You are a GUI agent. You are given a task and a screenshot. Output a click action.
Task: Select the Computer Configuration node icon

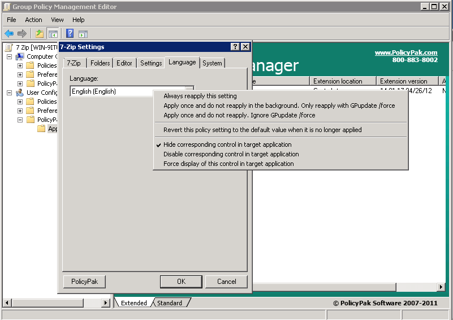coord(20,56)
